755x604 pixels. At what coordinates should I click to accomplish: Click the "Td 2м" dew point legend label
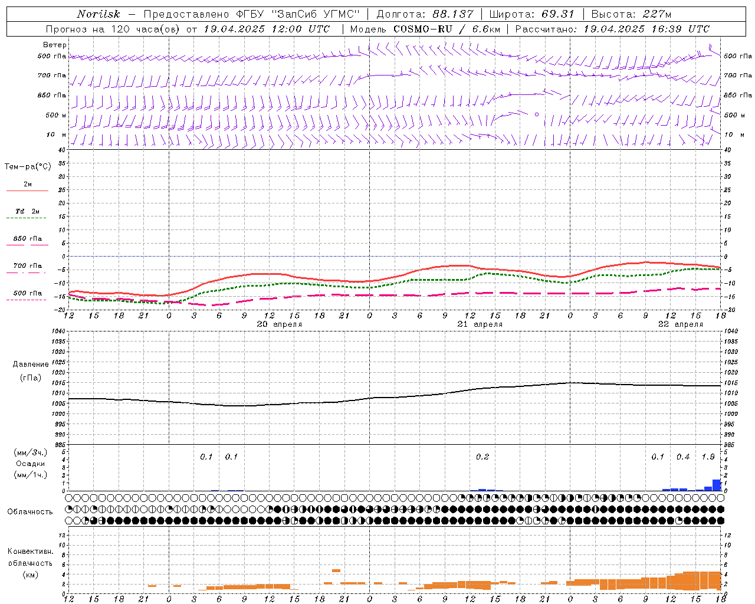[x=27, y=211]
